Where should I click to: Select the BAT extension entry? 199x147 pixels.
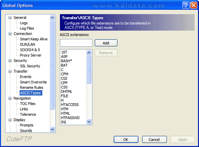coord(64,65)
